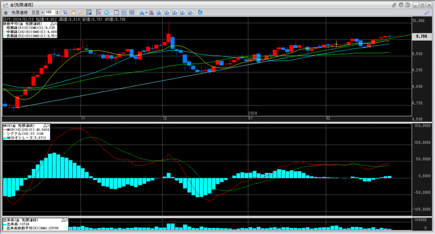This screenshot has height=234, width=435.
Task: Click the trendline brush tool icon
Action: pyautogui.click(x=89, y=12)
